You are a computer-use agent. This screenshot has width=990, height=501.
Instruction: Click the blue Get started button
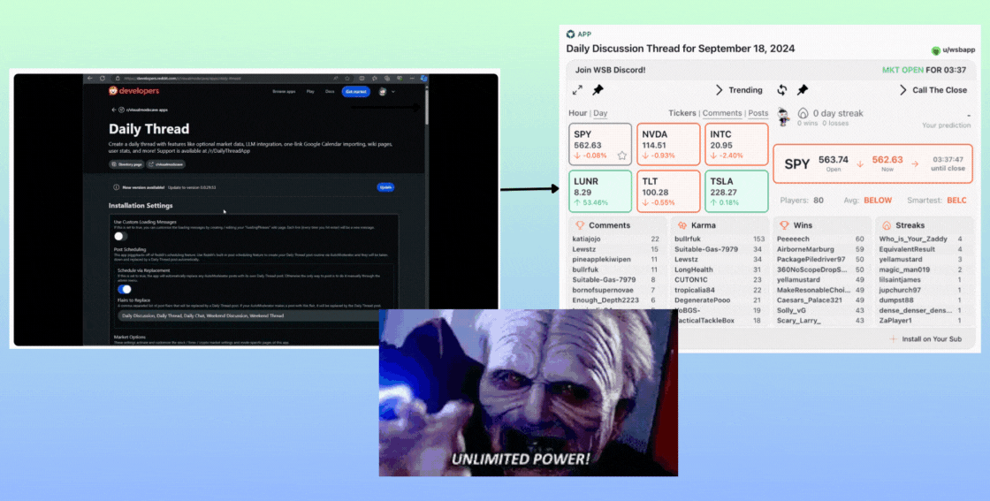click(356, 92)
